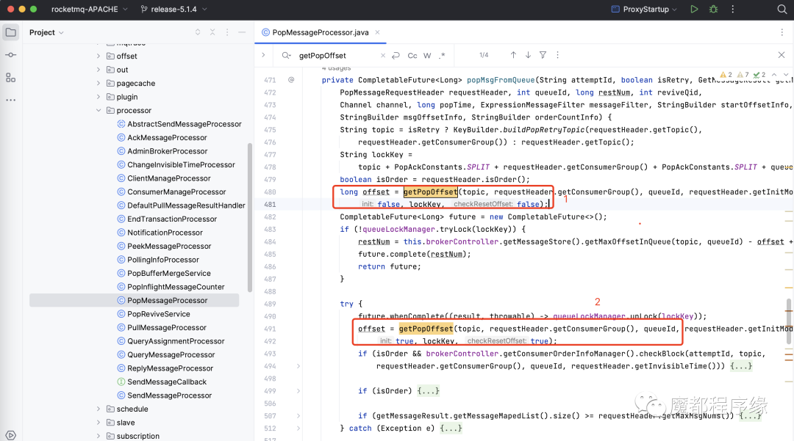Collapse the processor folder

[x=99, y=111]
